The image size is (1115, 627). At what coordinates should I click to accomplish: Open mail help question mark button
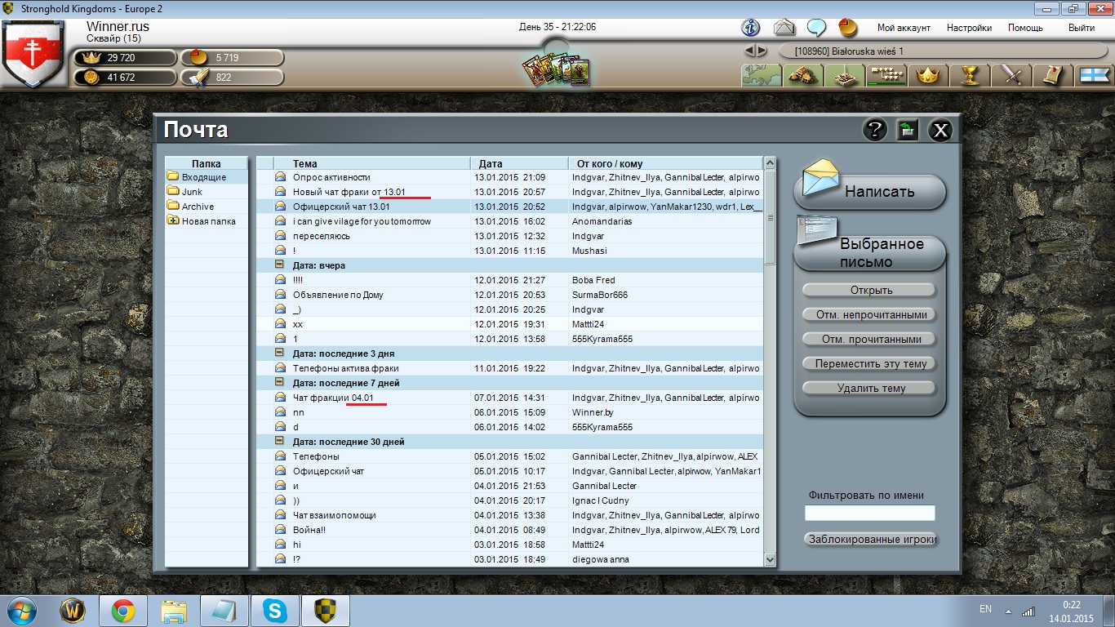874,130
